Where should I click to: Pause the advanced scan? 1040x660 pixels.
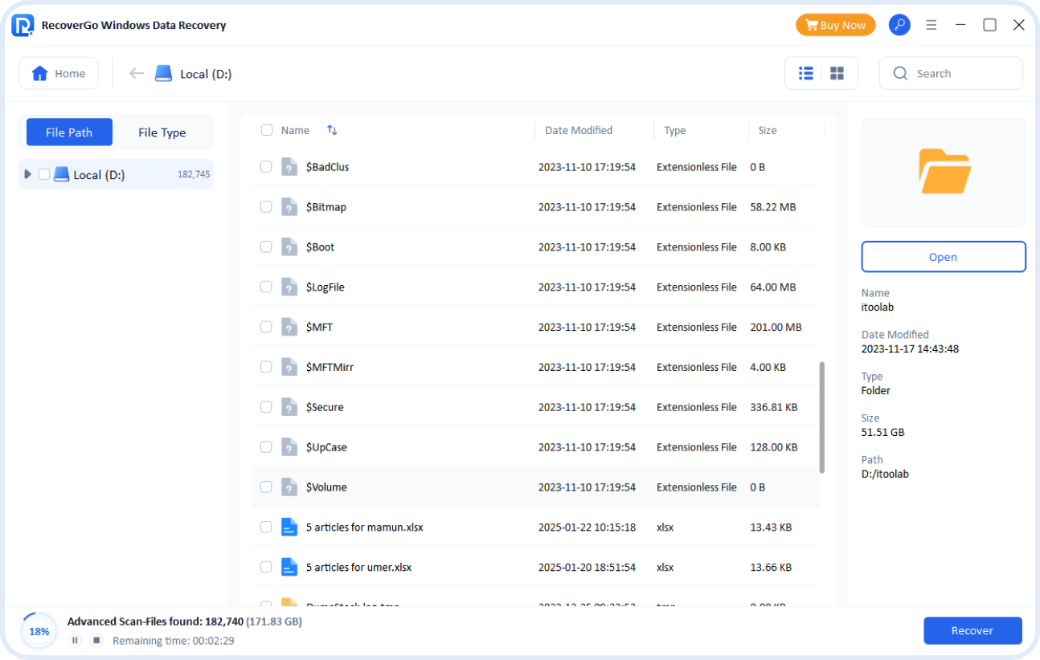75,640
